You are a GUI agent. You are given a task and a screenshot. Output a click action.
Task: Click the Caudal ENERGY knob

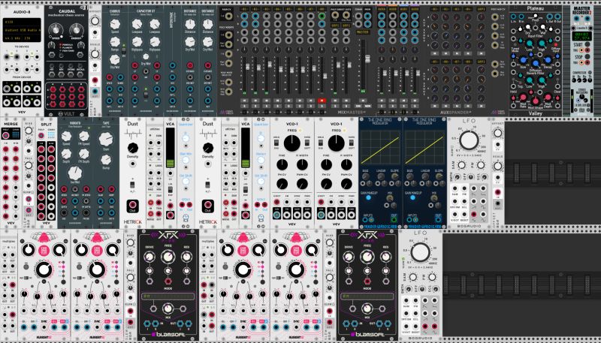pos(77,29)
